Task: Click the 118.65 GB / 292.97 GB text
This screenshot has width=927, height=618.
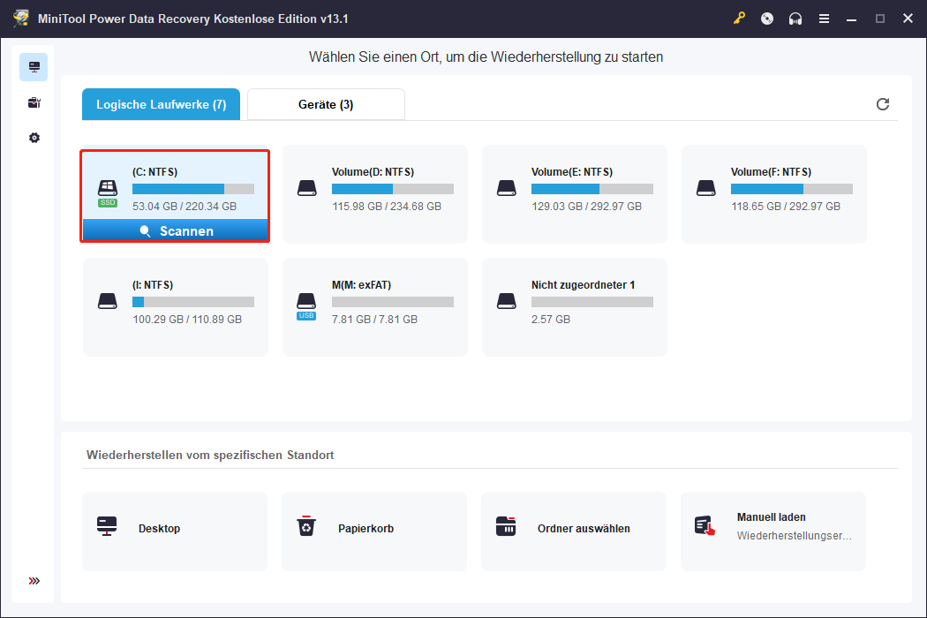Action: pos(786,207)
